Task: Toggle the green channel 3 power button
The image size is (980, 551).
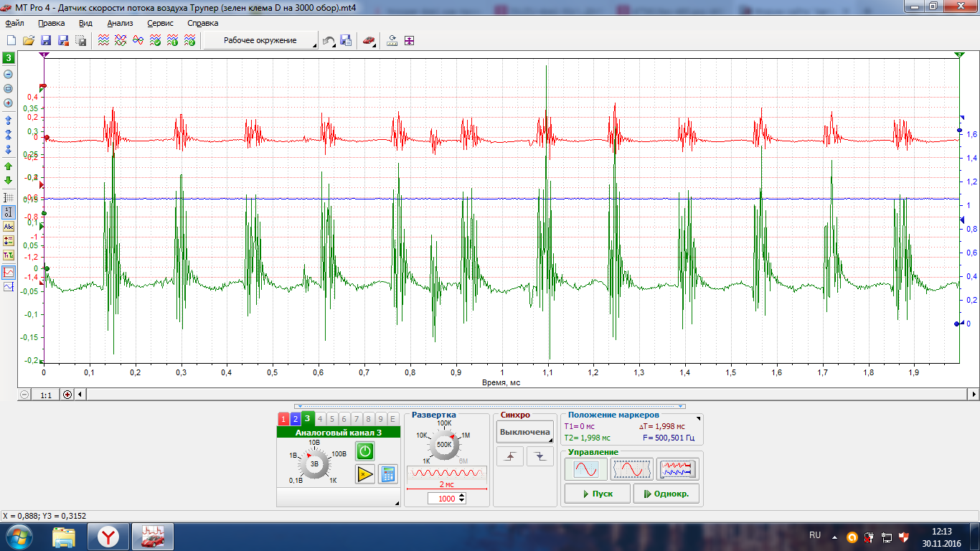Action: pyautogui.click(x=365, y=451)
